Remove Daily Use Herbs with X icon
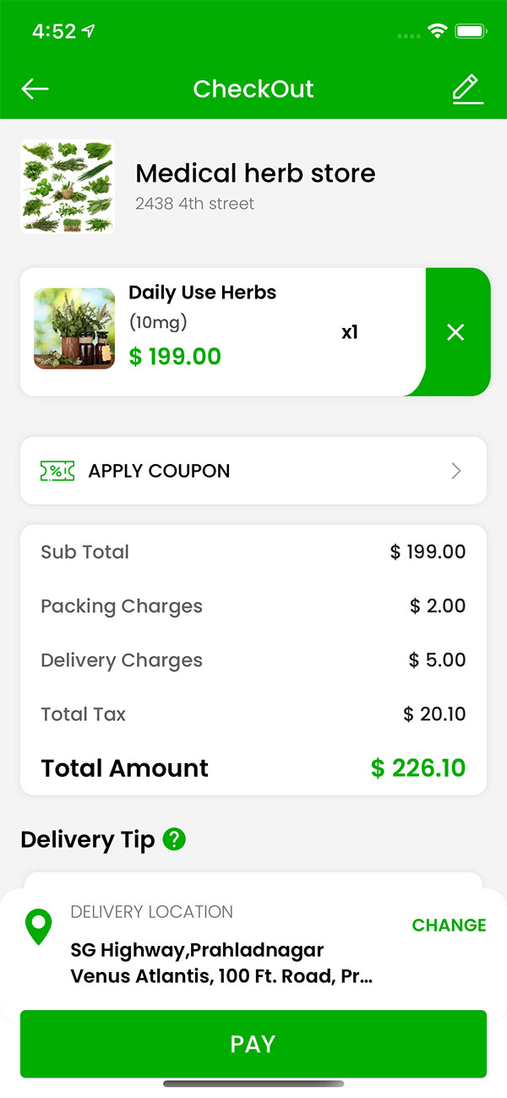 [x=455, y=332]
